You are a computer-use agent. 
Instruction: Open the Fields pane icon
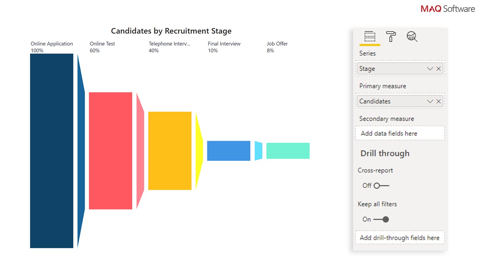[x=370, y=37]
